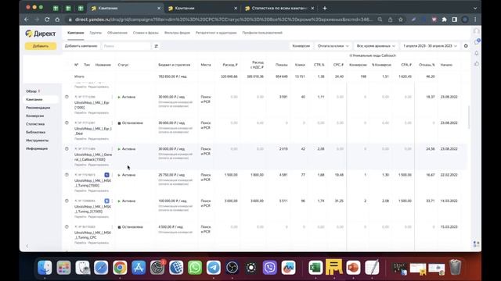Reload the page in Chrome

point(47,20)
